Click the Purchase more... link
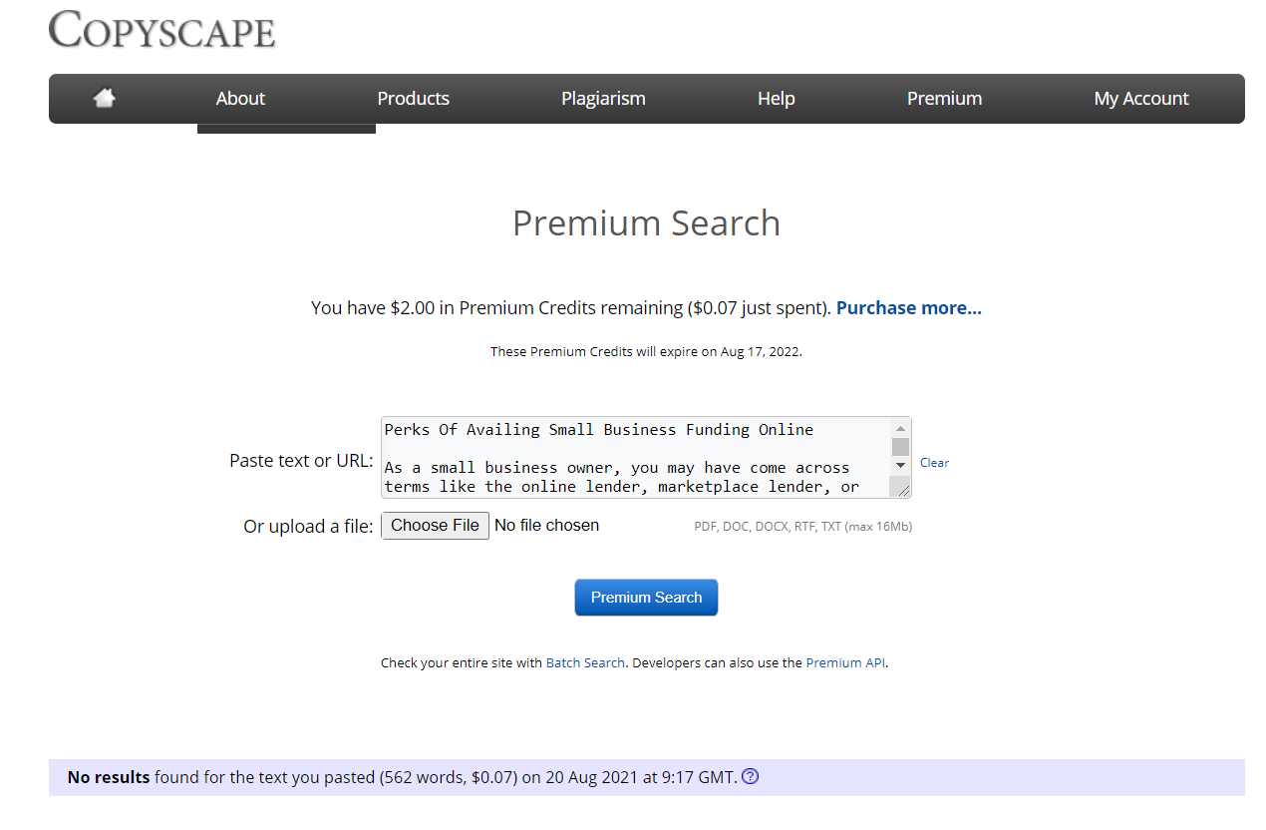 [909, 308]
